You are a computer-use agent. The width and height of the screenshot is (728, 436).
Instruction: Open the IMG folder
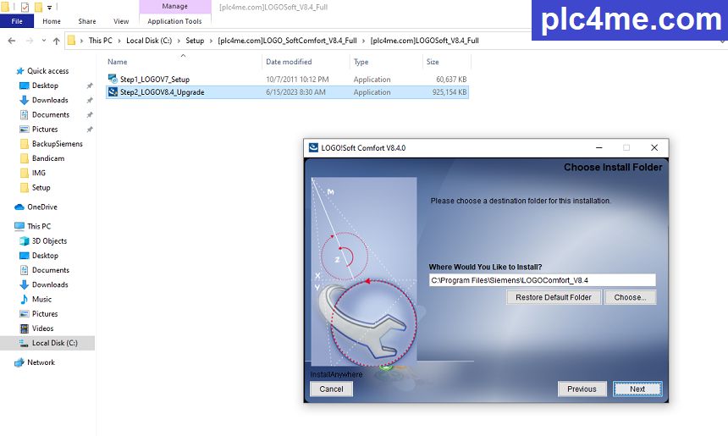(39, 173)
